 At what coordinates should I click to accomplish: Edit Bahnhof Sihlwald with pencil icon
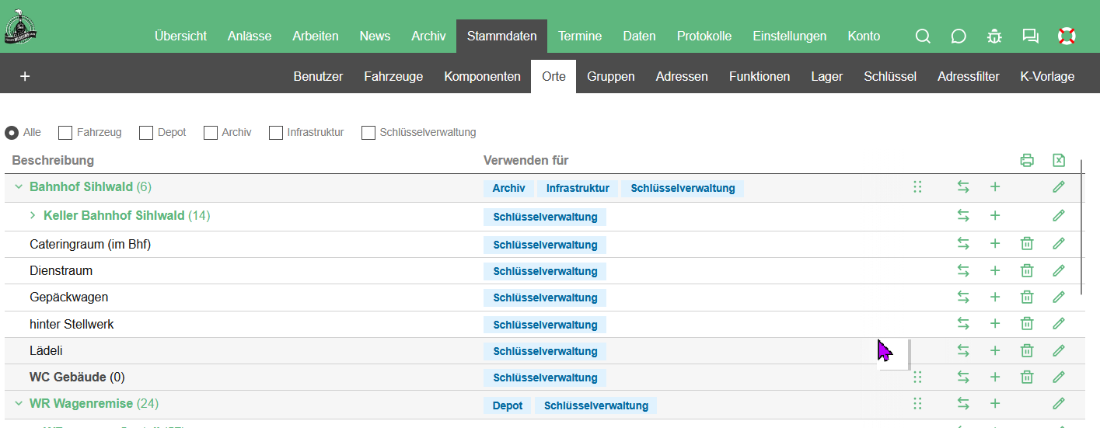[x=1058, y=186]
